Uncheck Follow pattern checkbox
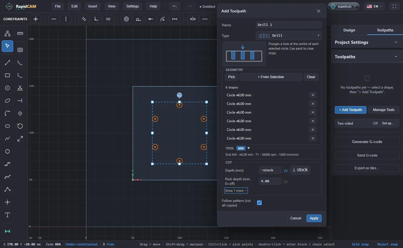Image resolution: width=403 pixels, height=248 pixels. point(259,203)
